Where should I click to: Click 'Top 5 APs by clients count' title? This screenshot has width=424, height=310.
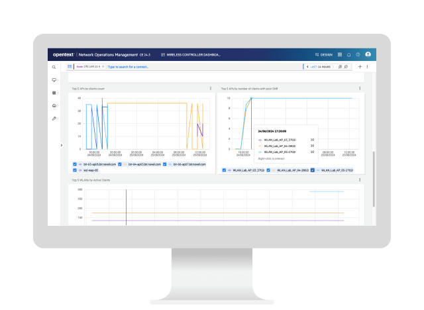coord(88,89)
